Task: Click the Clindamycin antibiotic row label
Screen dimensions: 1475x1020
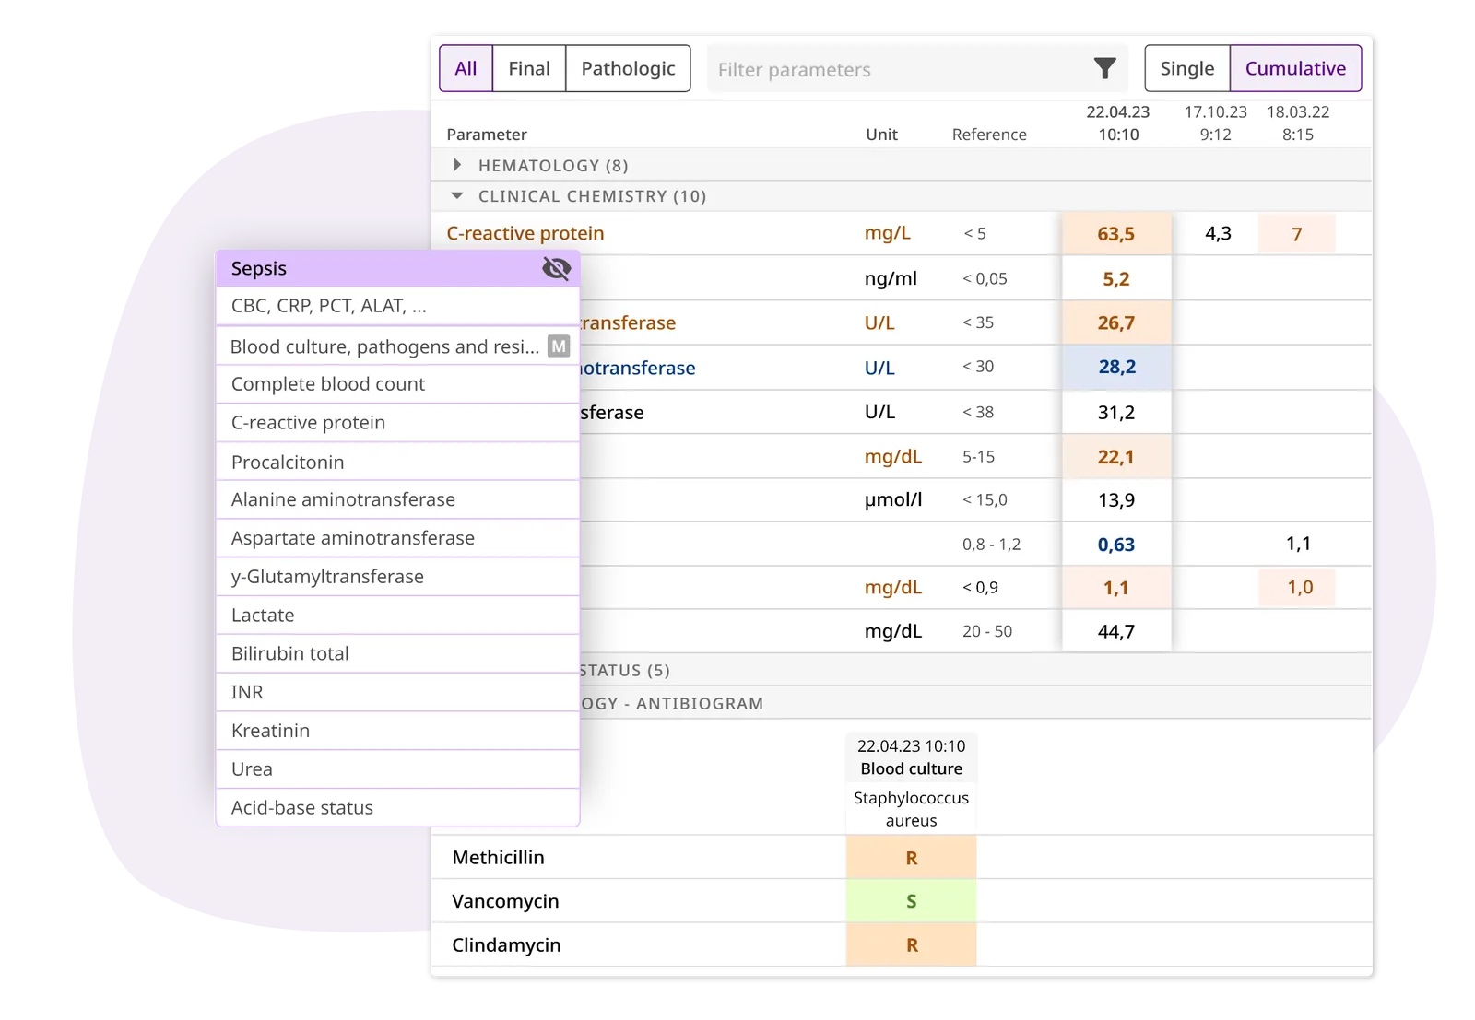Action: pos(506,945)
